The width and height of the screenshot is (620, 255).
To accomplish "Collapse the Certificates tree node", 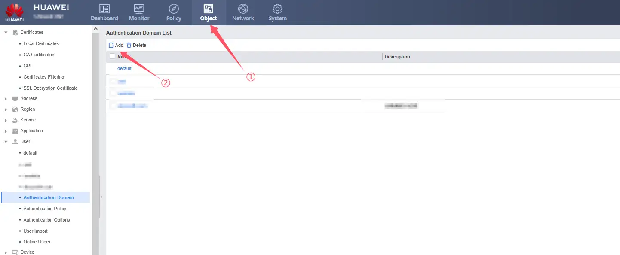I will [x=6, y=33].
